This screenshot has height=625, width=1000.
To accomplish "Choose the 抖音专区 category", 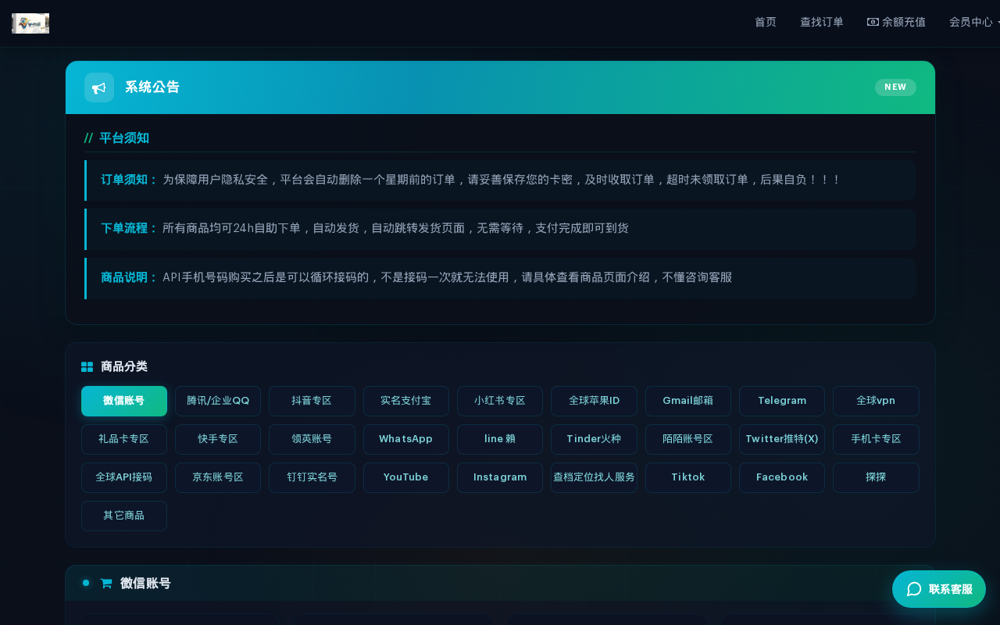I will [312, 401].
